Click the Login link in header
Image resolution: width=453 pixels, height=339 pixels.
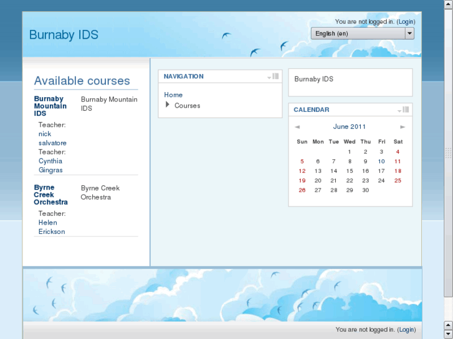pos(406,22)
